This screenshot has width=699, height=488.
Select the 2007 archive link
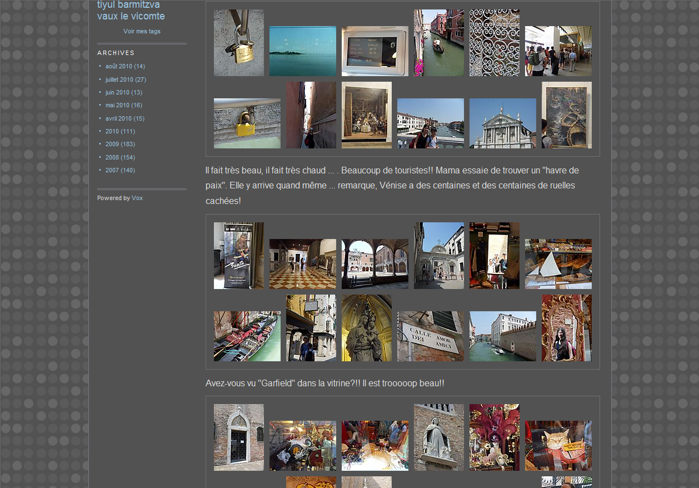pyautogui.click(x=112, y=170)
